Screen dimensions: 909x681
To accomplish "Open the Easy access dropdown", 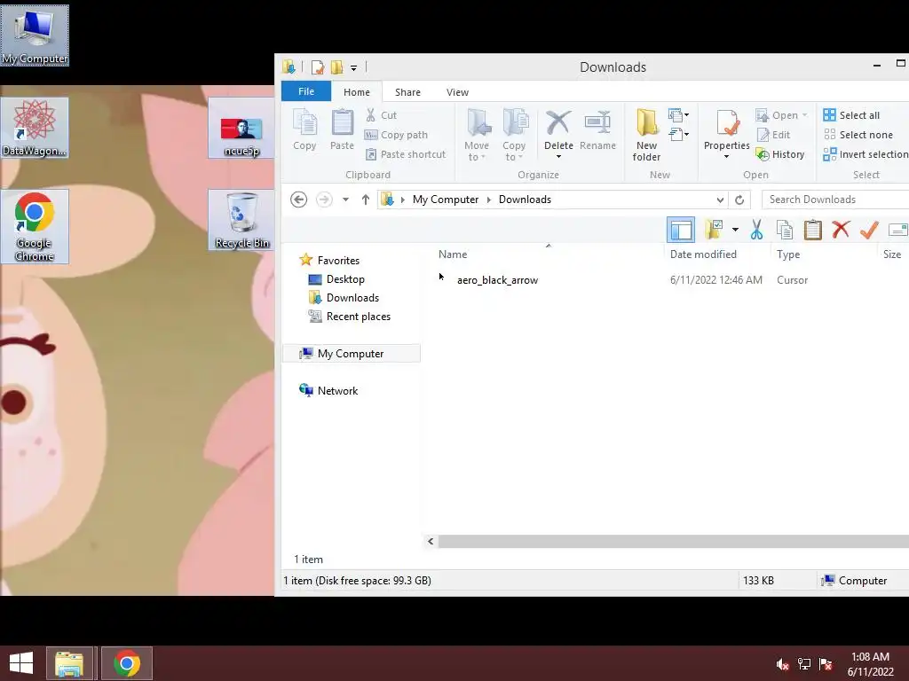I will pos(678,135).
